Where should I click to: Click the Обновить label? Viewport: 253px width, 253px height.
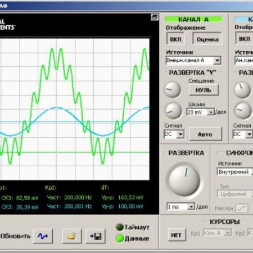[x=15, y=236]
